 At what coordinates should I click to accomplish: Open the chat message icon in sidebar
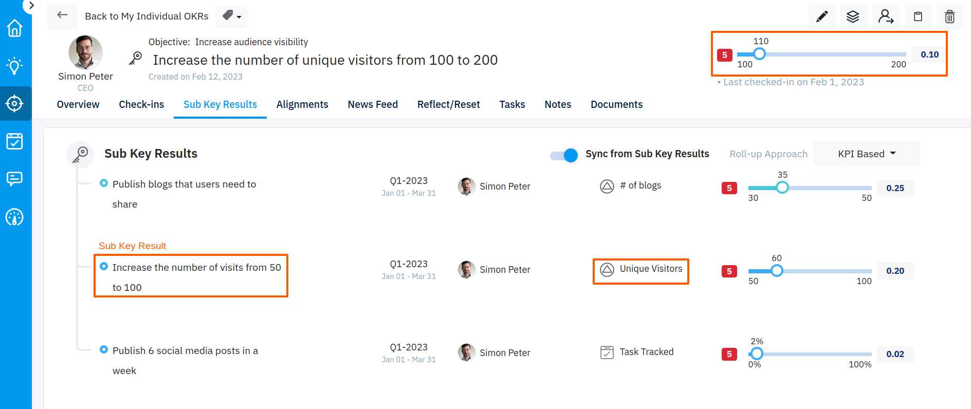(15, 179)
